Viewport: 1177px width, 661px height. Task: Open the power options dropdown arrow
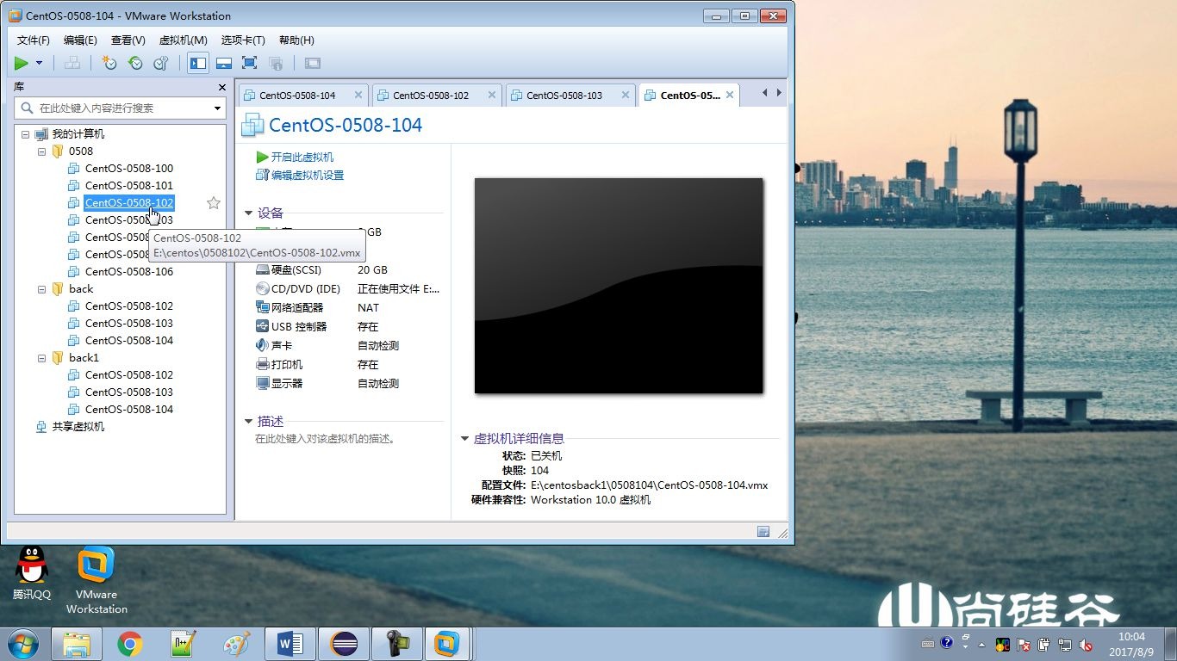click(x=39, y=63)
